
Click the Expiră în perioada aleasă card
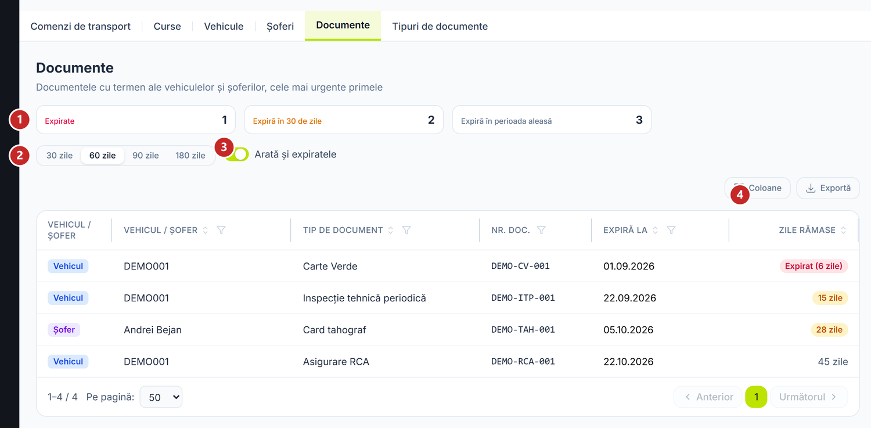pyautogui.click(x=552, y=120)
